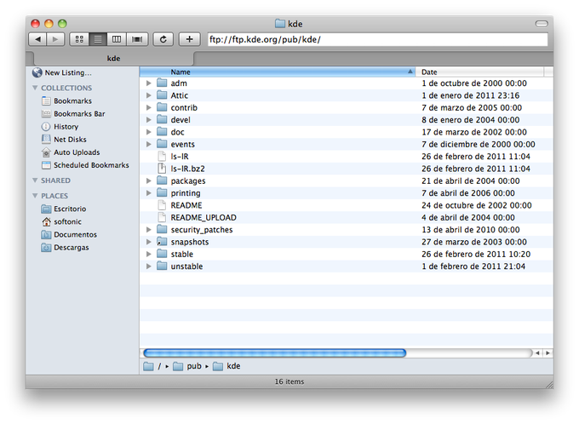Expand the printing folder
579x424 pixels.
click(148, 192)
